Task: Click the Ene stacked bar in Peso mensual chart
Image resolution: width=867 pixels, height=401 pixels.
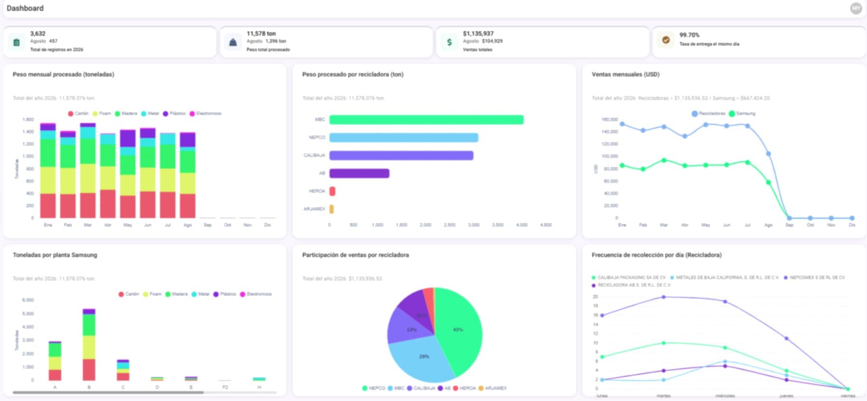Action: coord(48,171)
